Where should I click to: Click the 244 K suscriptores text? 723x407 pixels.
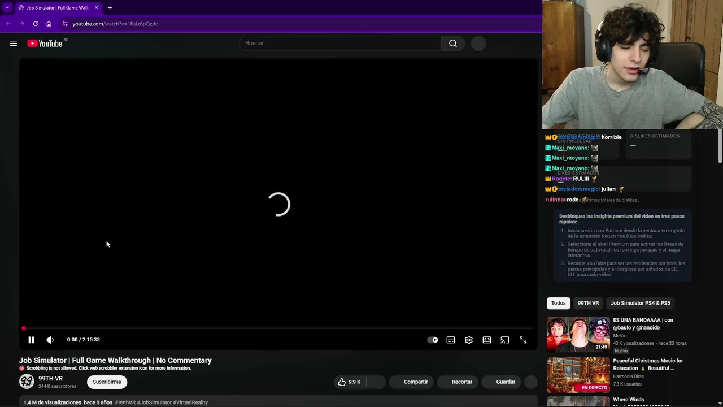[57, 387]
